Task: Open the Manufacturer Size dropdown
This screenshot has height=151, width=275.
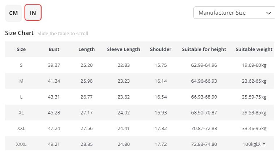Action: (234, 13)
